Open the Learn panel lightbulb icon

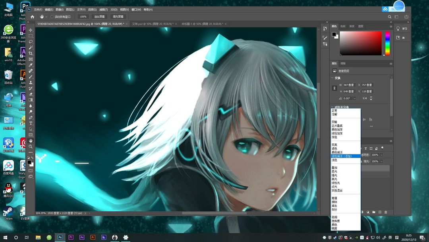398,29
